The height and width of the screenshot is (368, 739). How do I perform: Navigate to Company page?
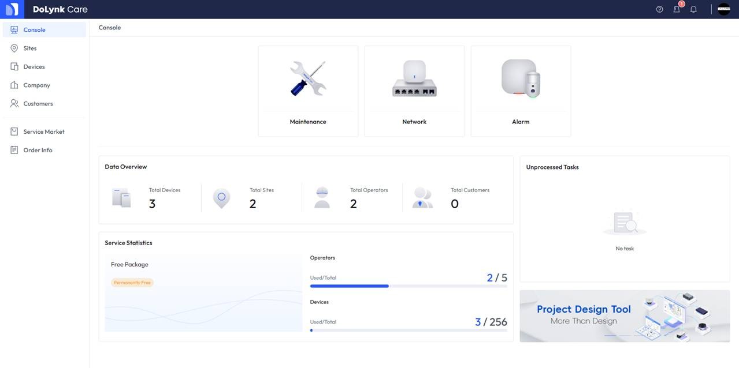36,85
